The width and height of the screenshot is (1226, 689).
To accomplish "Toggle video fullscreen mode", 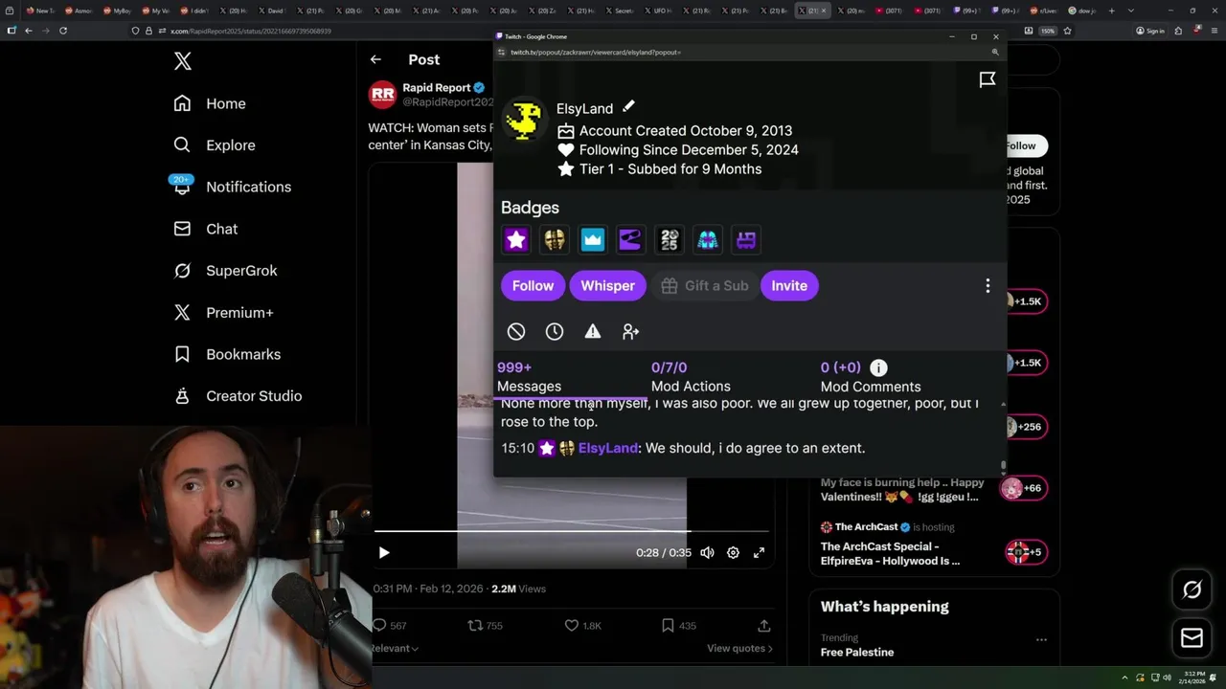I will [759, 552].
